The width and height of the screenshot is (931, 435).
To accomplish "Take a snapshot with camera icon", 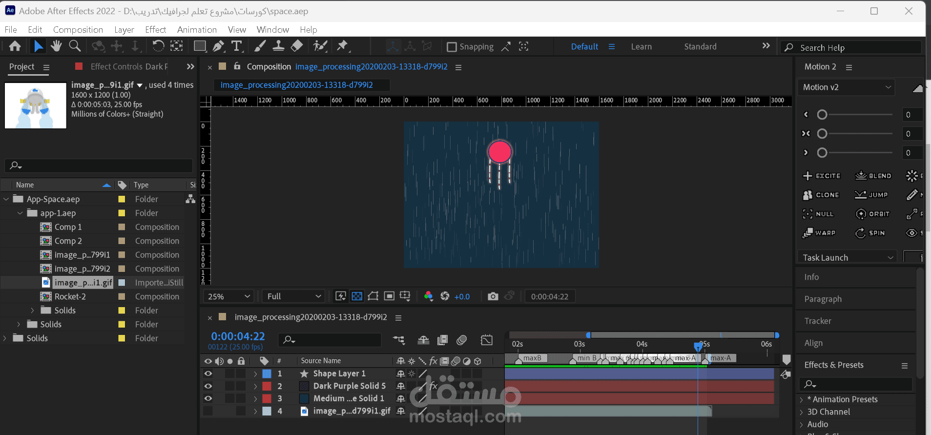I will tap(493, 296).
